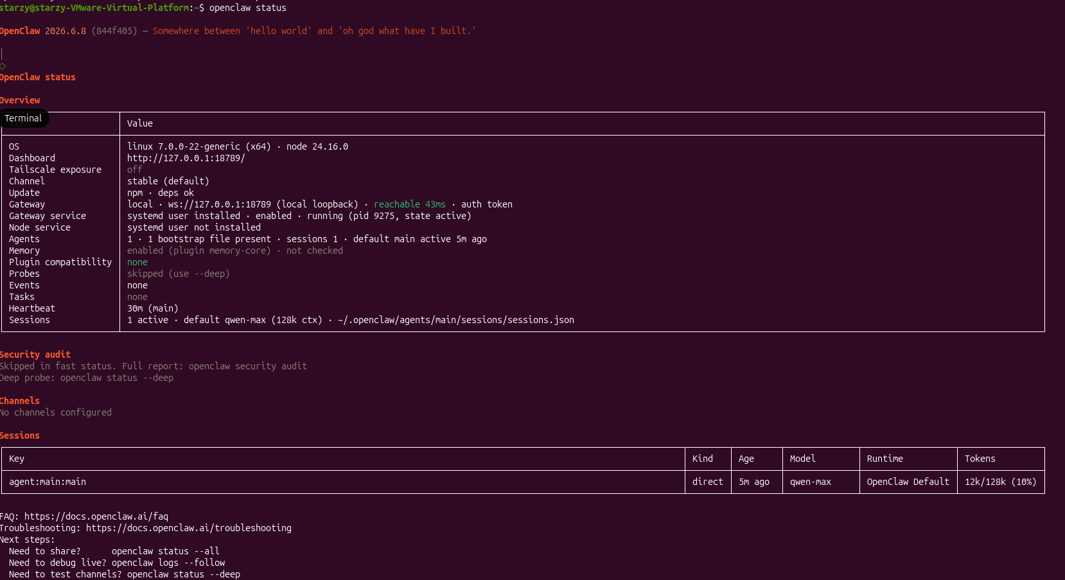Click the 'Plugin compatibility' row label

coord(60,262)
